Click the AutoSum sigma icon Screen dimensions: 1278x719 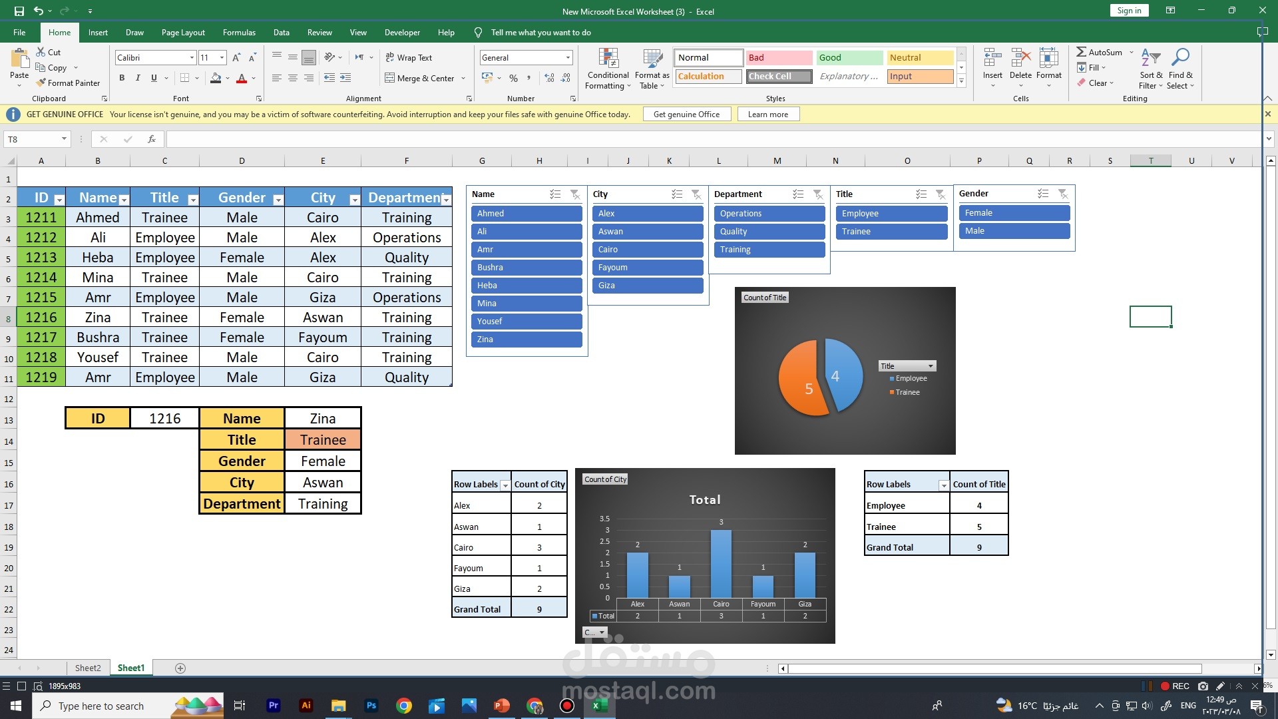tap(1082, 52)
